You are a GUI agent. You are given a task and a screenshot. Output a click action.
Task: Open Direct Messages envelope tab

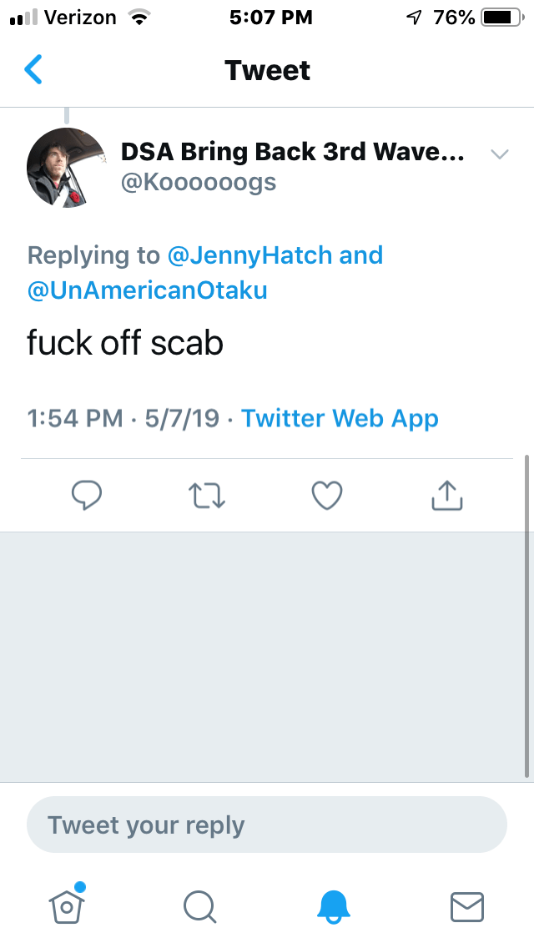(467, 906)
